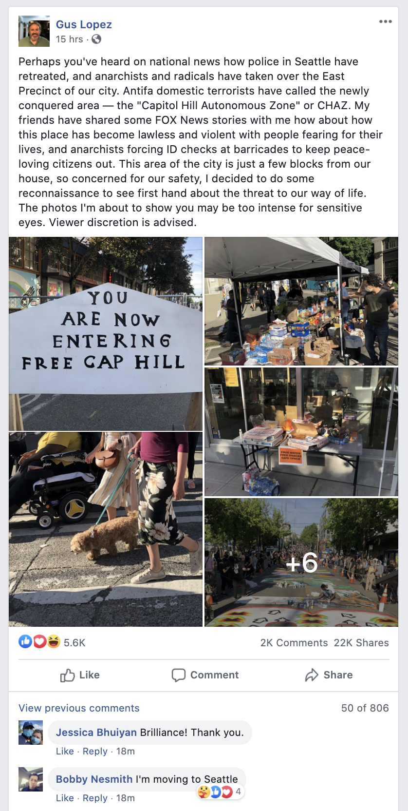Screen dimensions: 408x811
Task: Open the post reaction emoji summary
Action: point(39,642)
